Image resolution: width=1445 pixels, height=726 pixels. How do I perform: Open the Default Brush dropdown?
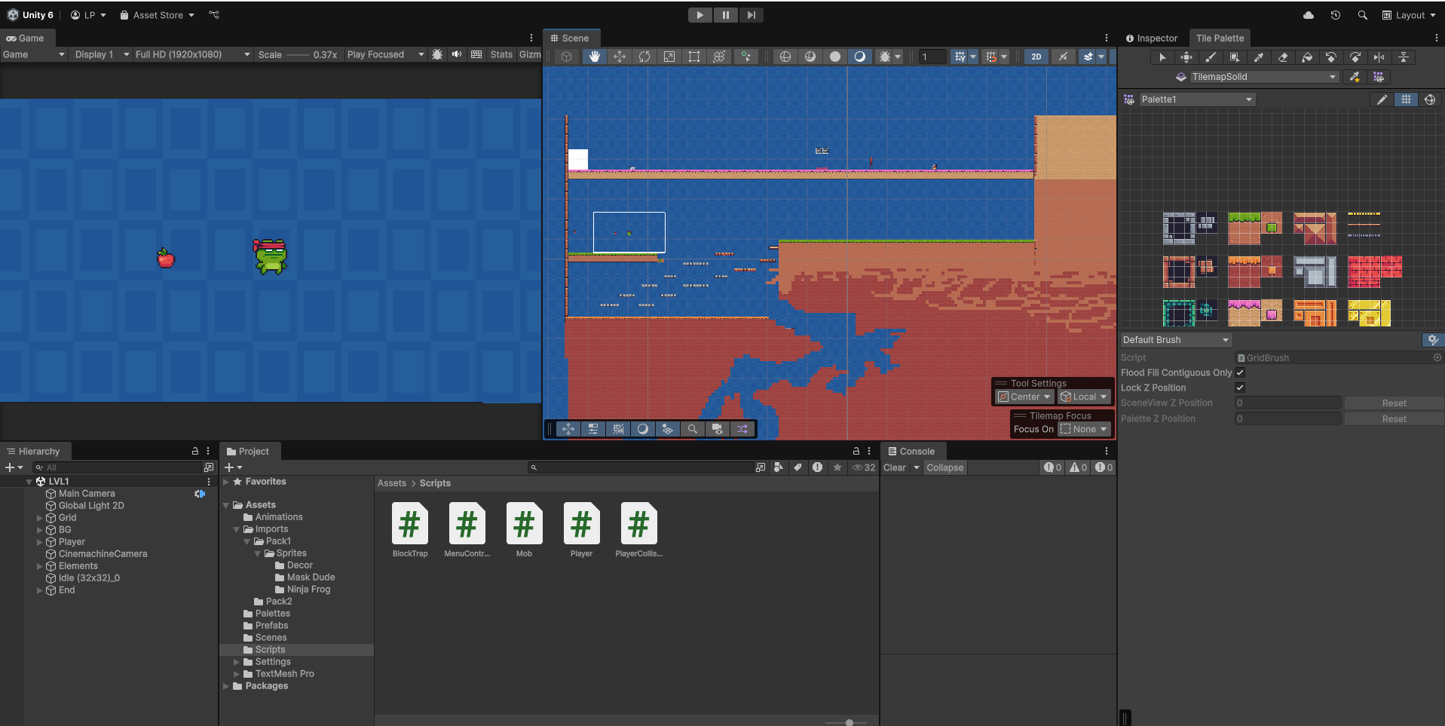point(1176,340)
